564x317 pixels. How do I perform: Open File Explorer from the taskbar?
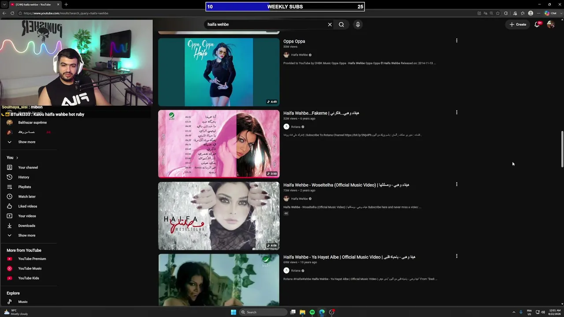click(302, 312)
